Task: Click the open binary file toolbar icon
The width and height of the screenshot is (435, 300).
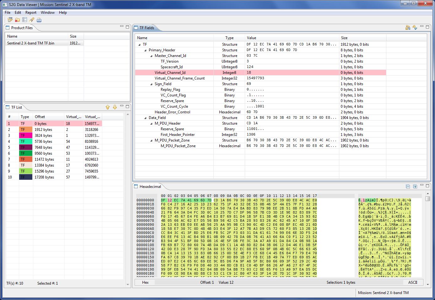Action: pos(10,20)
